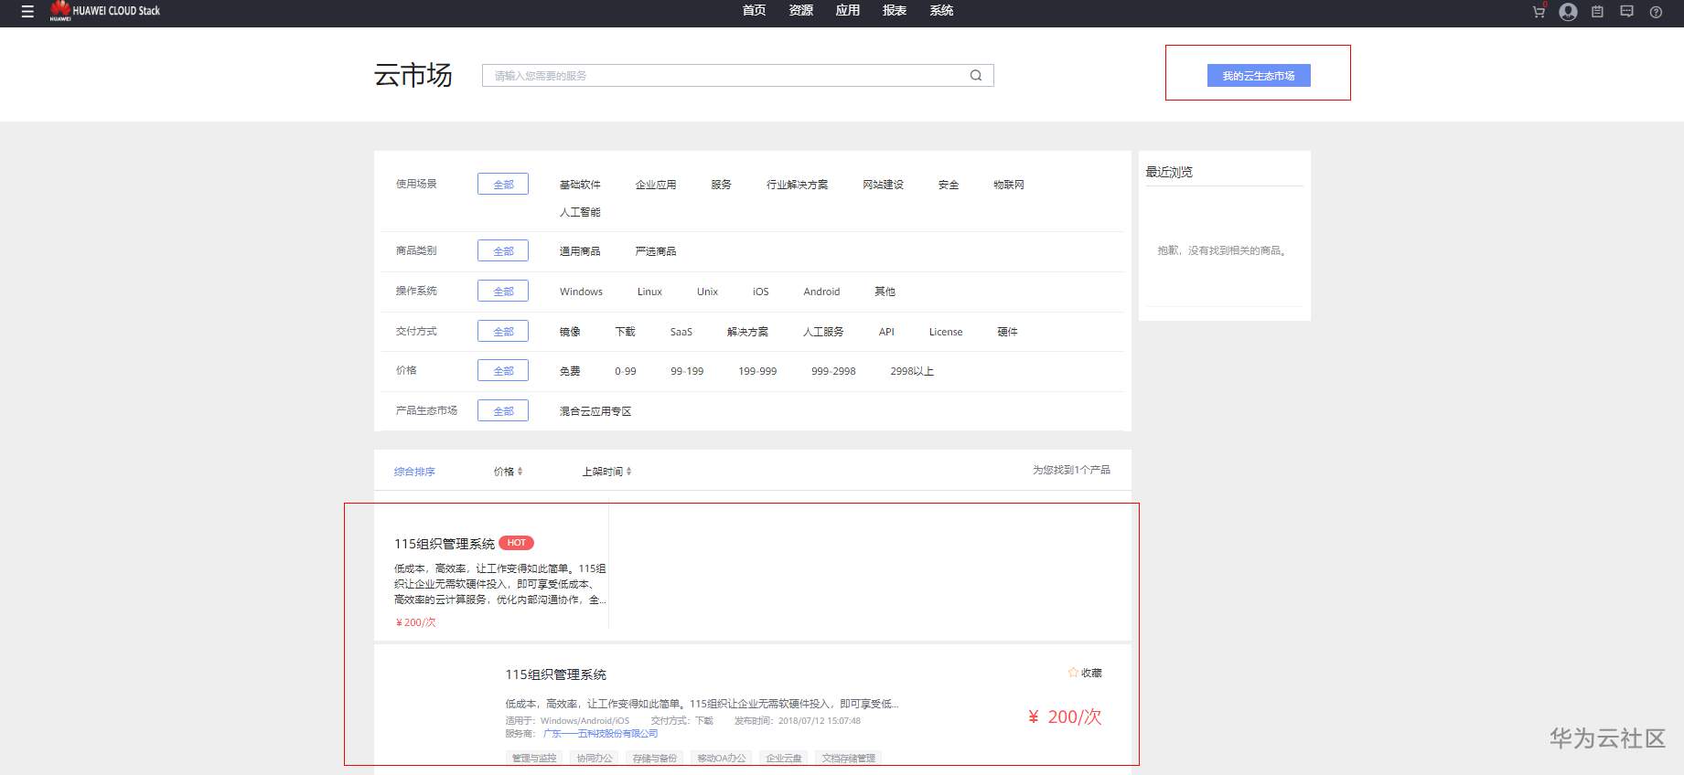
Task: Select 混合云应用专区 marketplace
Action: 595,411
